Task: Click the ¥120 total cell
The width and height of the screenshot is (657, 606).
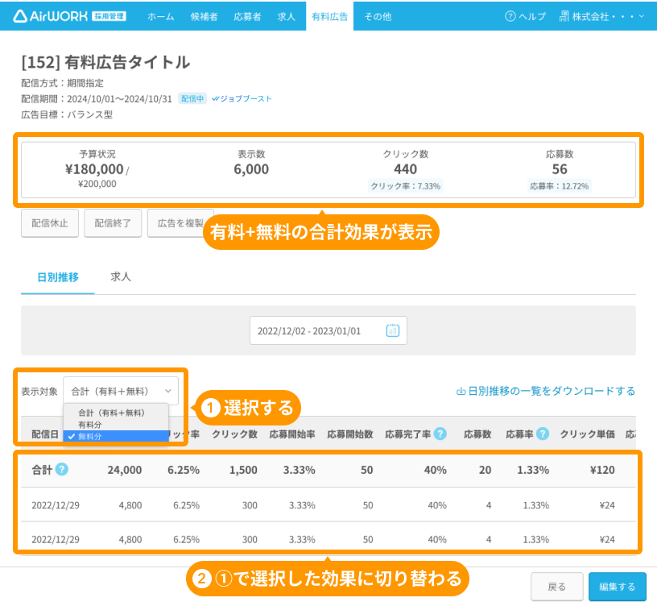Action: point(602,470)
